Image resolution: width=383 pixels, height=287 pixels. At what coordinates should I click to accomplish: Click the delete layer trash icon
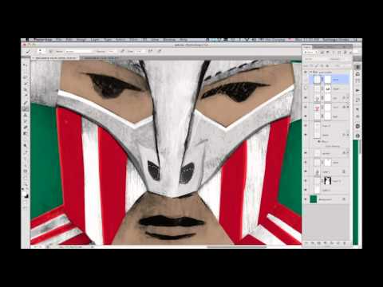[x=345, y=243]
